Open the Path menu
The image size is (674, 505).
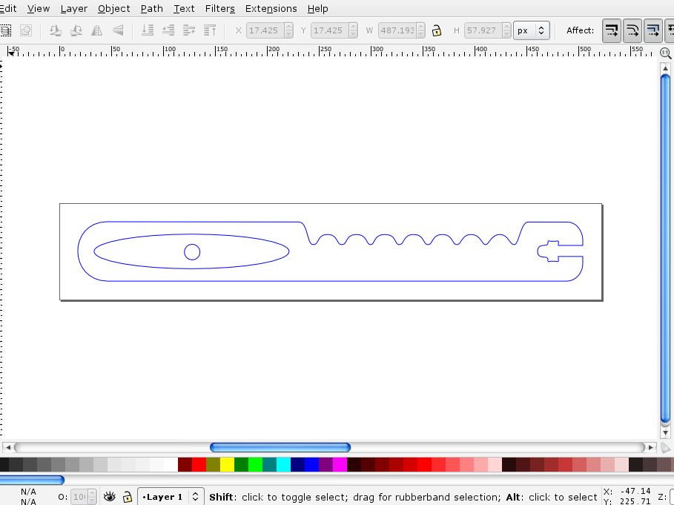coord(152,9)
